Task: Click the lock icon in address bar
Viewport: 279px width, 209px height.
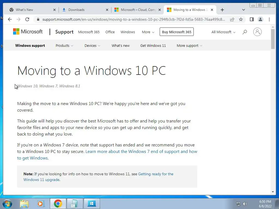Action: click(38, 19)
